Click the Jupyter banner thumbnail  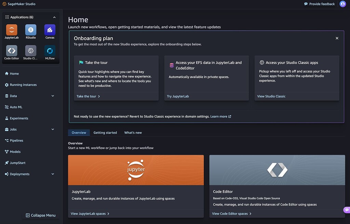tap(136, 170)
